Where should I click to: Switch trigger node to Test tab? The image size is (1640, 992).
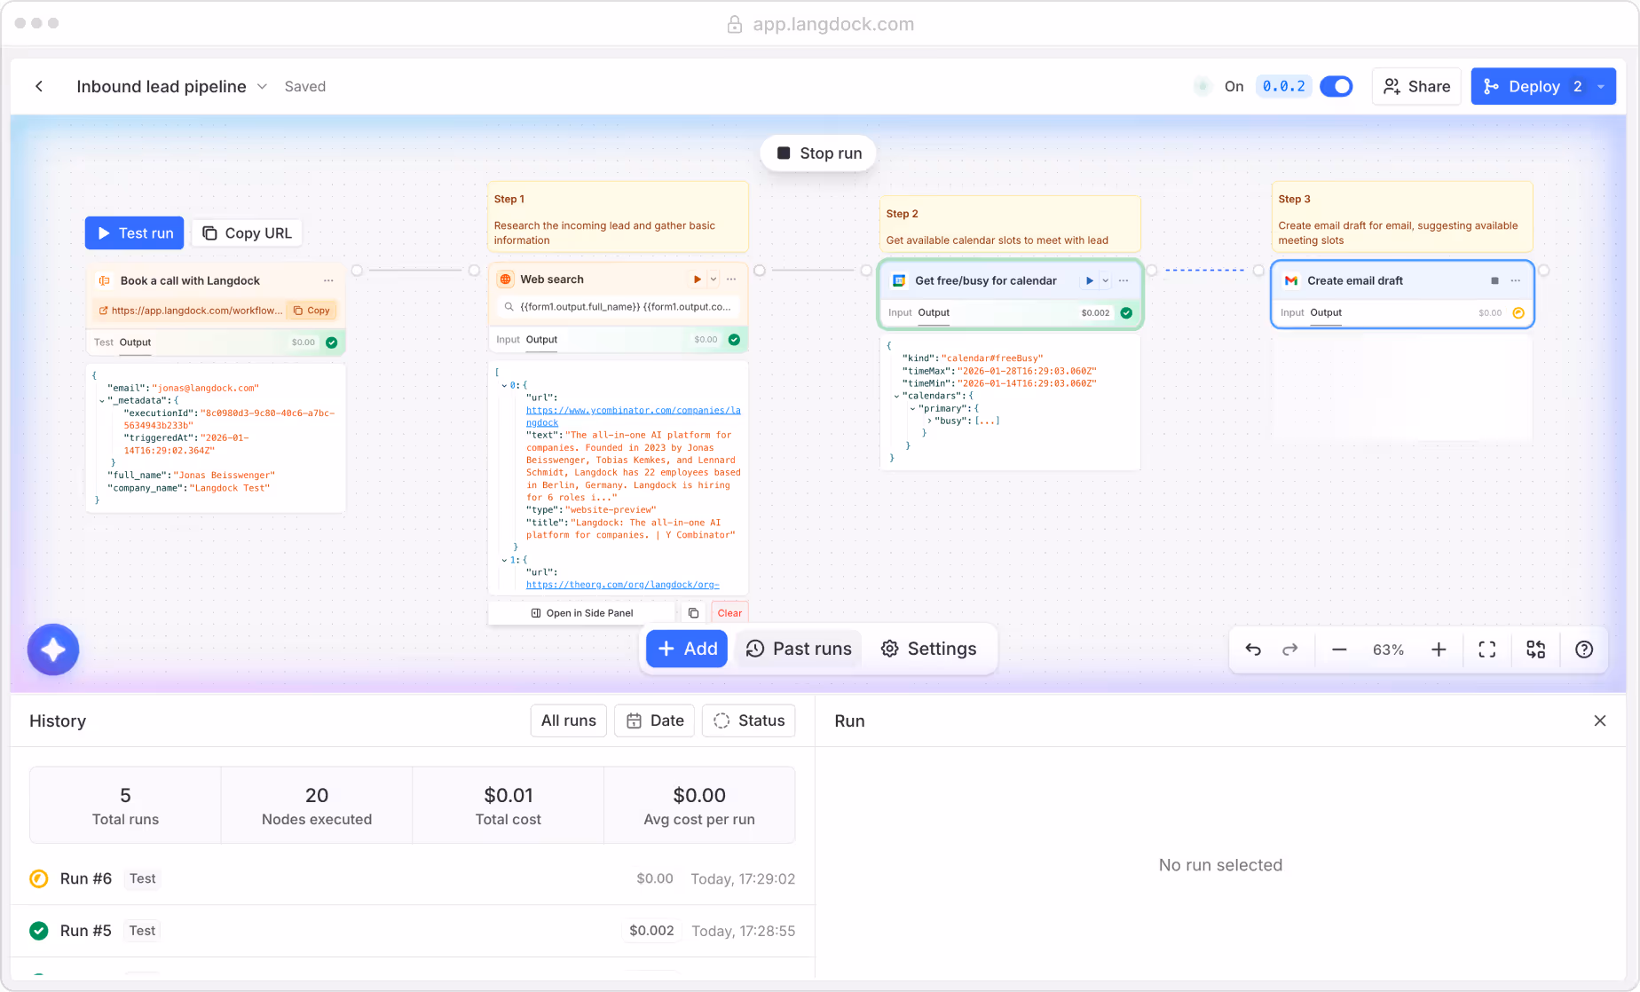(x=104, y=342)
